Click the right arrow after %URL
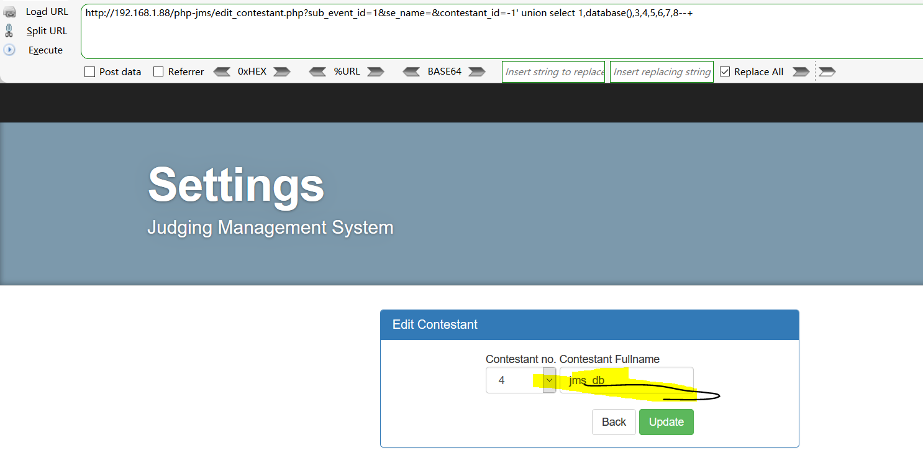 [376, 71]
